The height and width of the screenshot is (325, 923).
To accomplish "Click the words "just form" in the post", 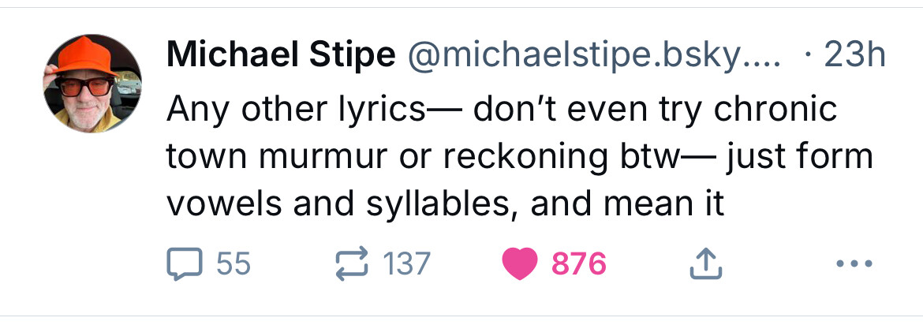I will [797, 157].
